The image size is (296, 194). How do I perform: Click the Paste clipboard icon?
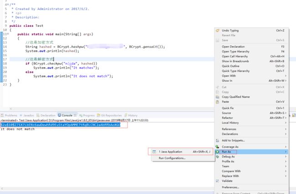218,102
